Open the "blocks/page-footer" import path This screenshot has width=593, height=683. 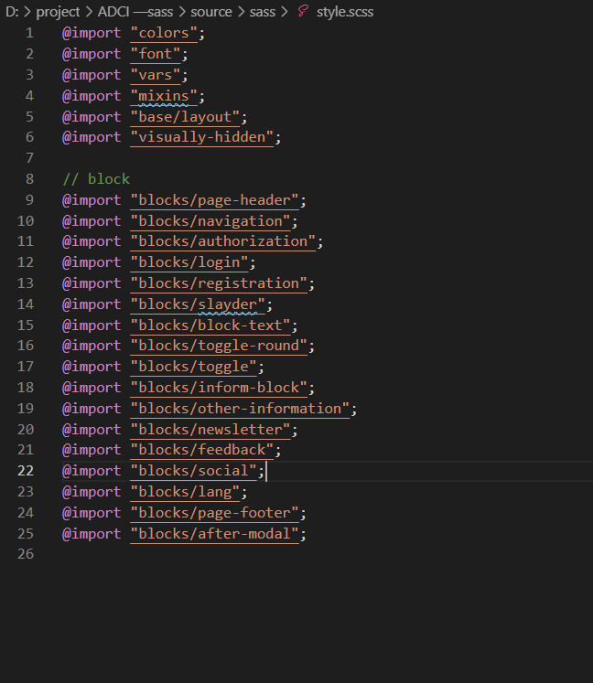pos(214,513)
